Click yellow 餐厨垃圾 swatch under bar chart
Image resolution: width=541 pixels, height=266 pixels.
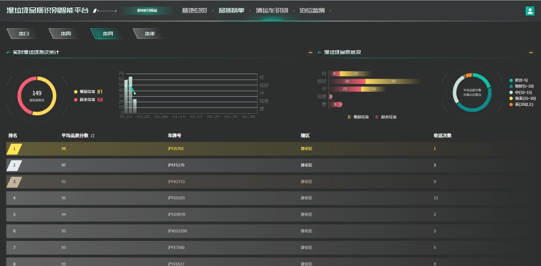(350, 117)
